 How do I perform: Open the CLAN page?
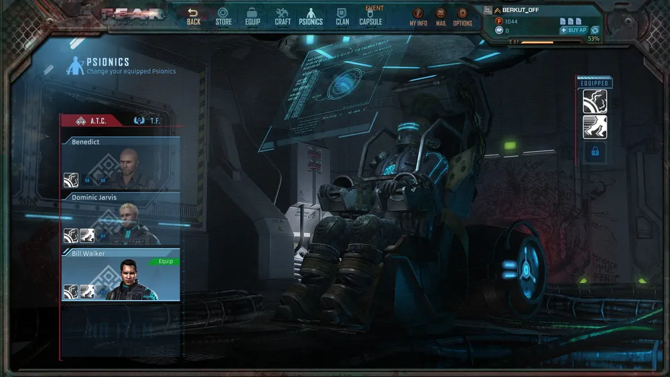click(342, 17)
